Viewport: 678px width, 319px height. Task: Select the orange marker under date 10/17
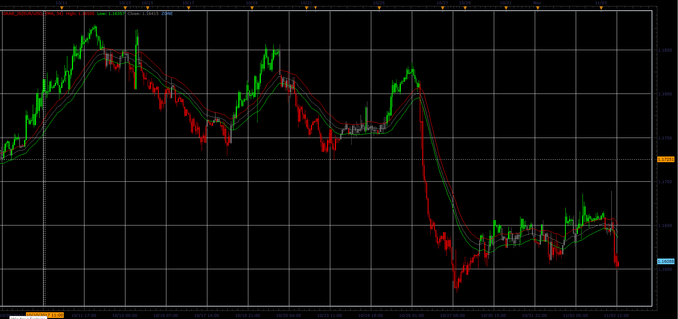188,8
